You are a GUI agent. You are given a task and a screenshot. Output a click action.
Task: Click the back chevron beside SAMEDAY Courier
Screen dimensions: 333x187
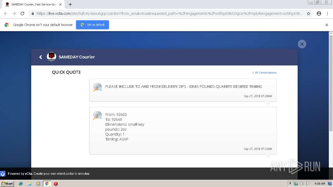(x=41, y=57)
